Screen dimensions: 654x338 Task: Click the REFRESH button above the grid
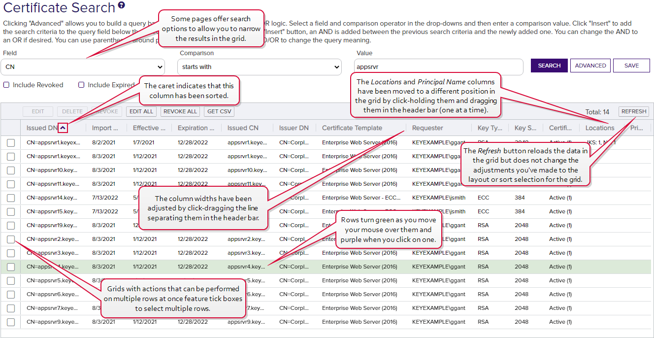(x=634, y=111)
